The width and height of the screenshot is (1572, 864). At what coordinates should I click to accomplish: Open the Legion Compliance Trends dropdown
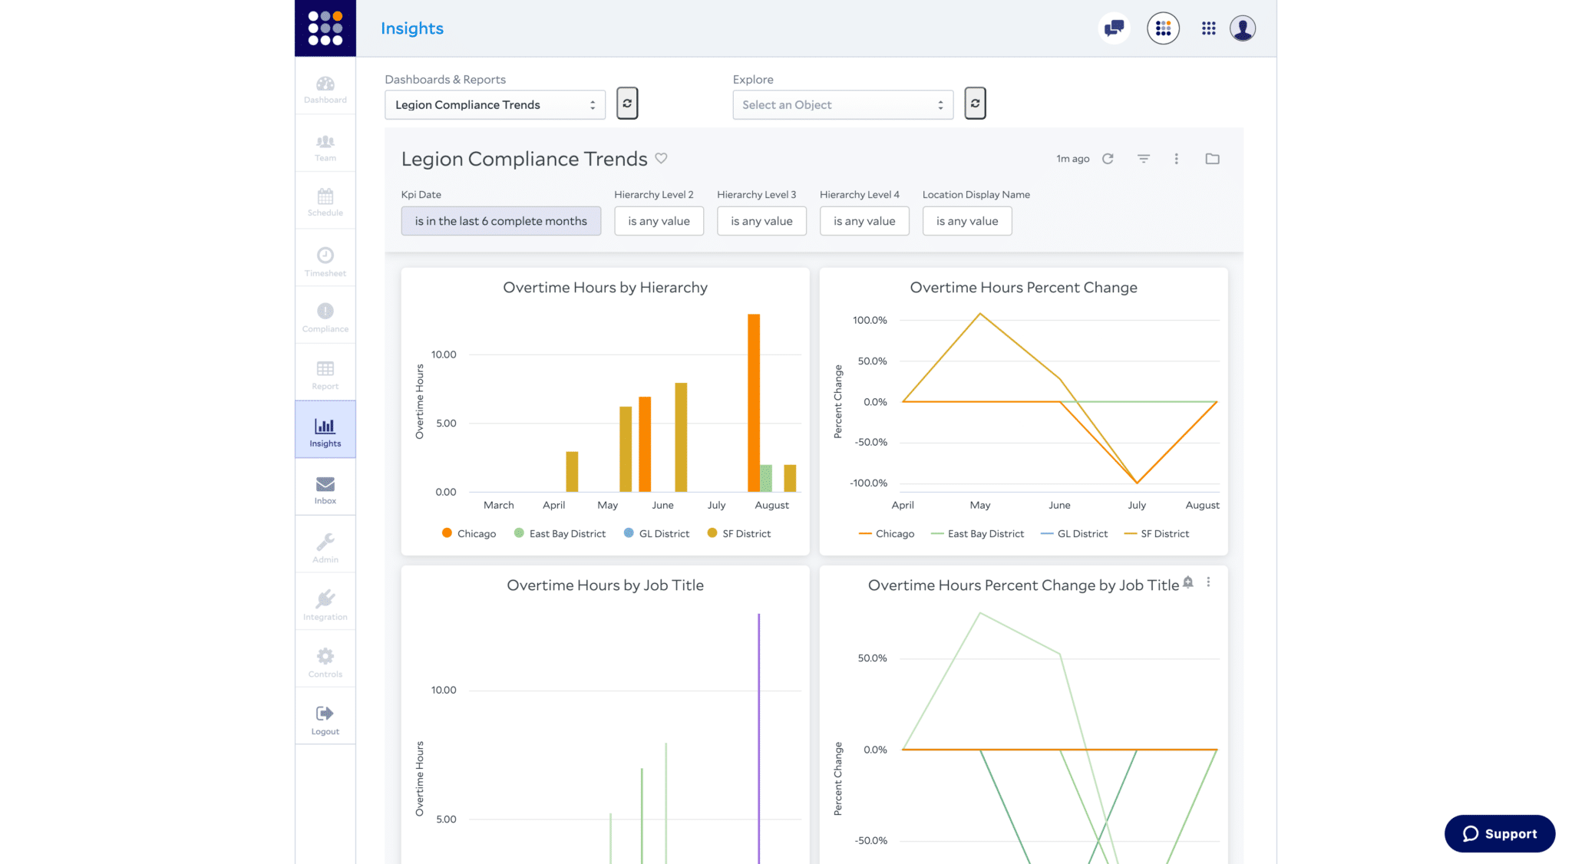[x=495, y=104]
